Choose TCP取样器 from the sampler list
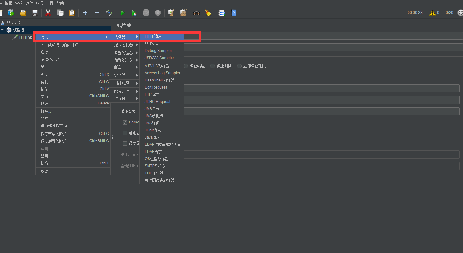 coord(162,173)
